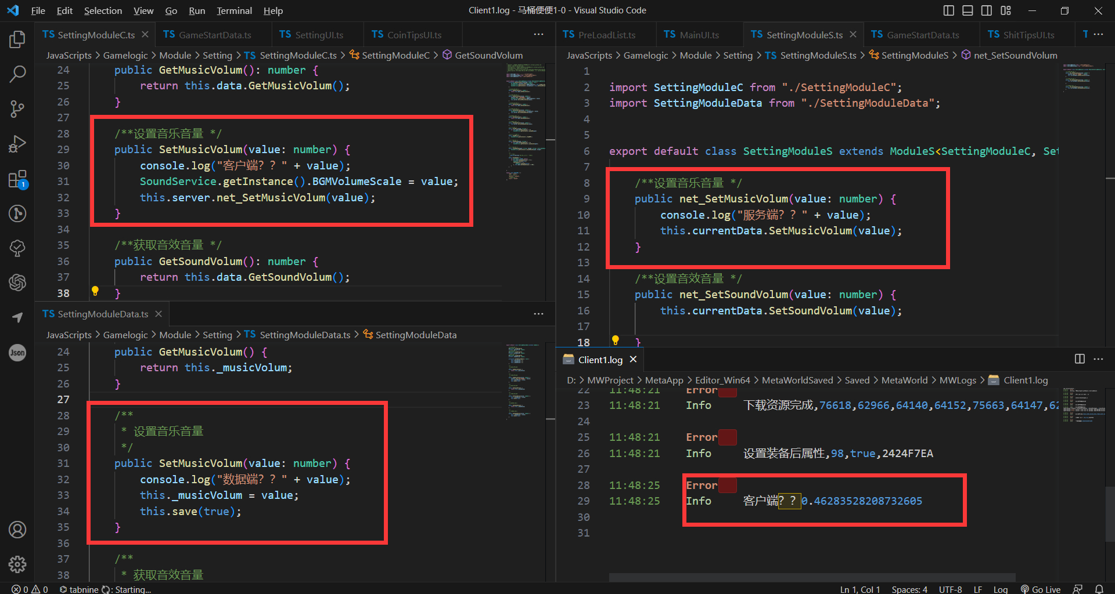Open MWLogs folder in log breadcrumb

(x=958, y=380)
